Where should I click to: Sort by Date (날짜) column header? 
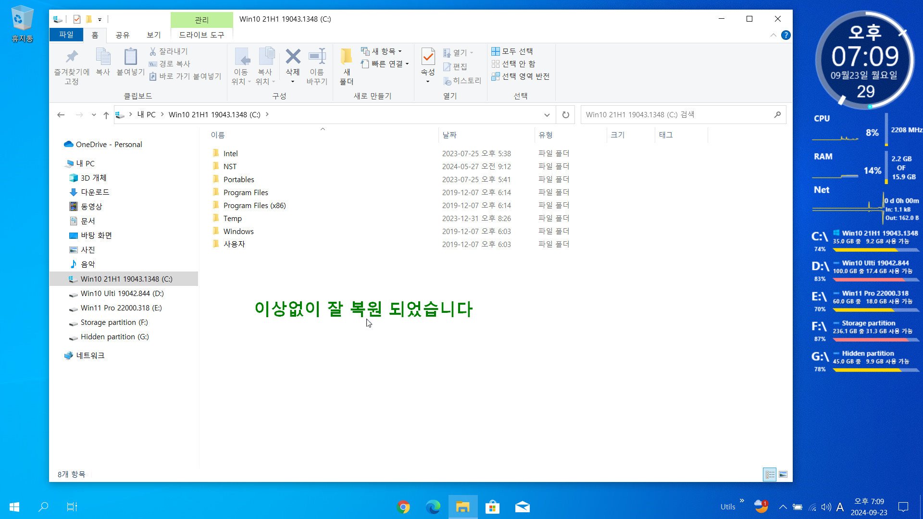pos(486,135)
